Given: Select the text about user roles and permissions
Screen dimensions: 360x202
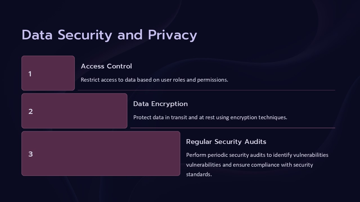Looking at the screenshot, I should tap(154, 80).
